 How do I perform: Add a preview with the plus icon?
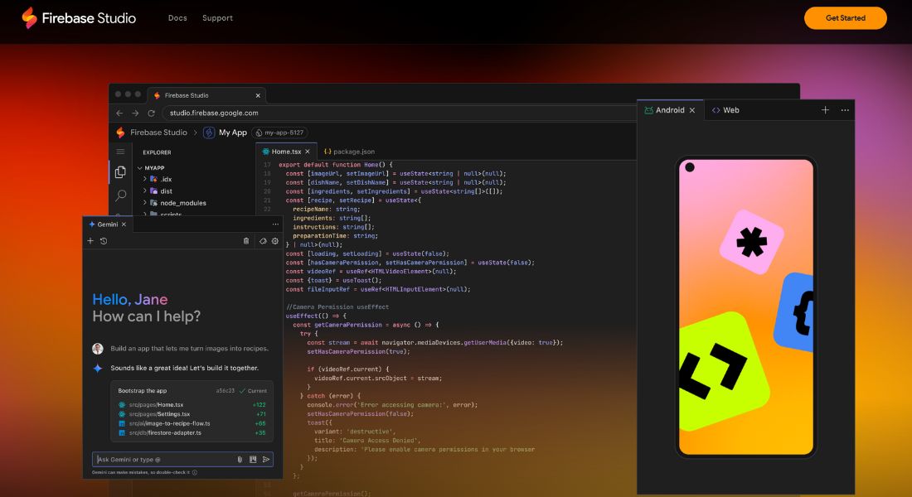(825, 110)
